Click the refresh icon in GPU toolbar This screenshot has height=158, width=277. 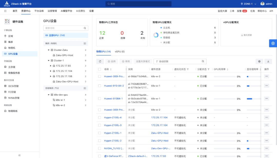[100, 61]
